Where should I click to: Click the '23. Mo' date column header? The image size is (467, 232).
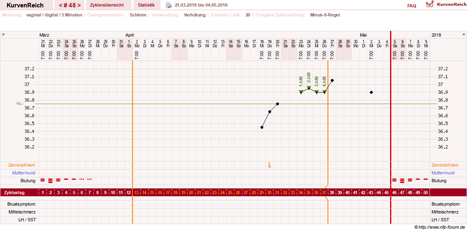point(301,44)
